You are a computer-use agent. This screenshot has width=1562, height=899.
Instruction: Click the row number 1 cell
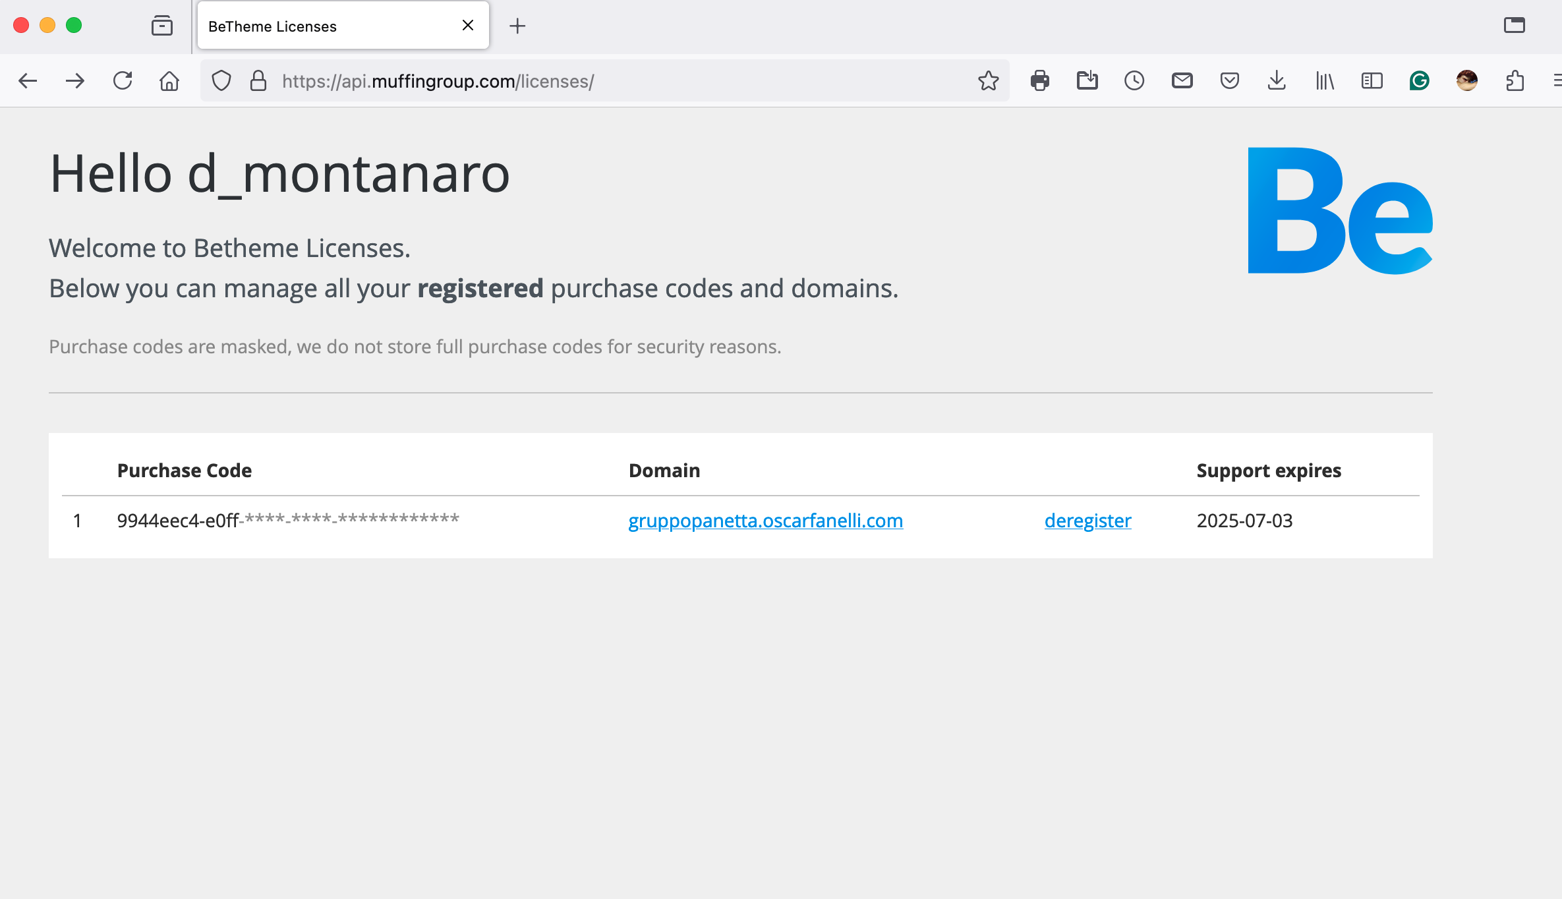[x=78, y=521]
